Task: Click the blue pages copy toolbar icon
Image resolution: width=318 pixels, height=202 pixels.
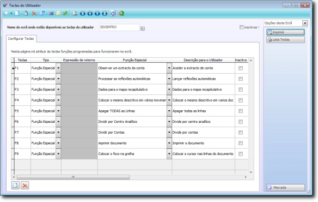Action: (42, 14)
